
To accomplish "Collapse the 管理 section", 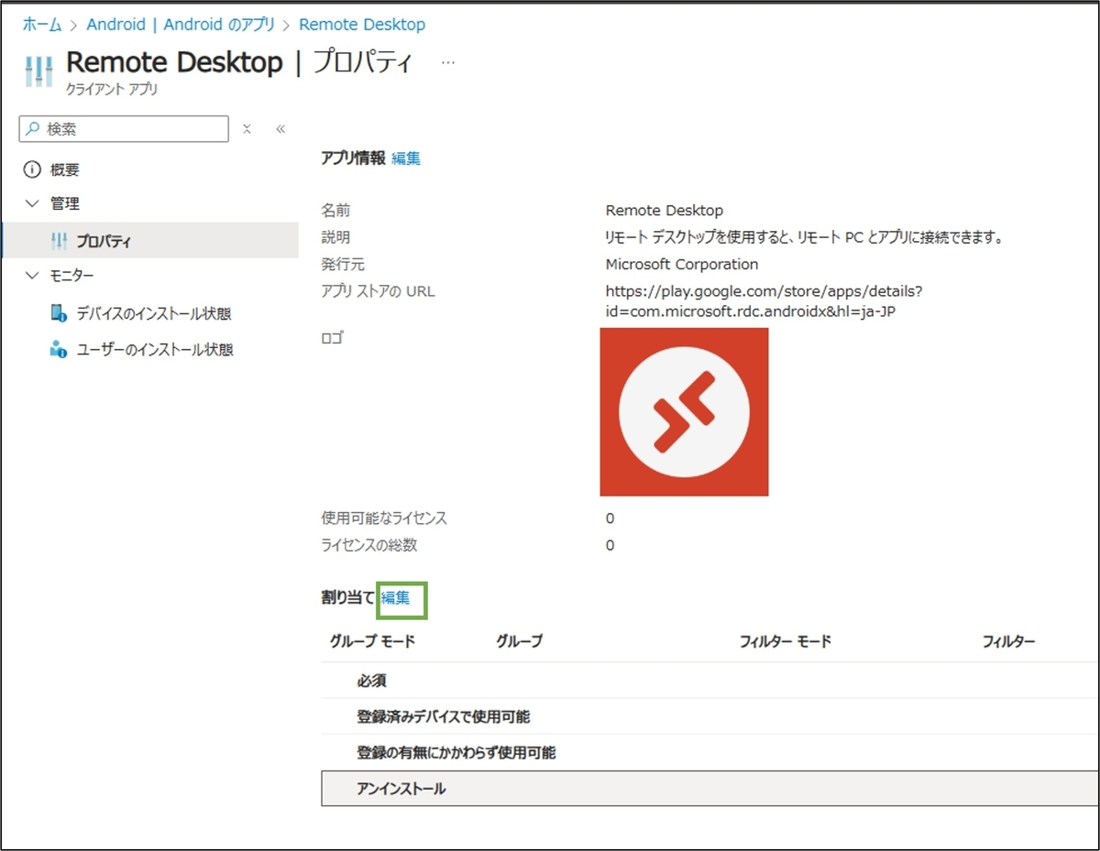I will click(x=33, y=203).
